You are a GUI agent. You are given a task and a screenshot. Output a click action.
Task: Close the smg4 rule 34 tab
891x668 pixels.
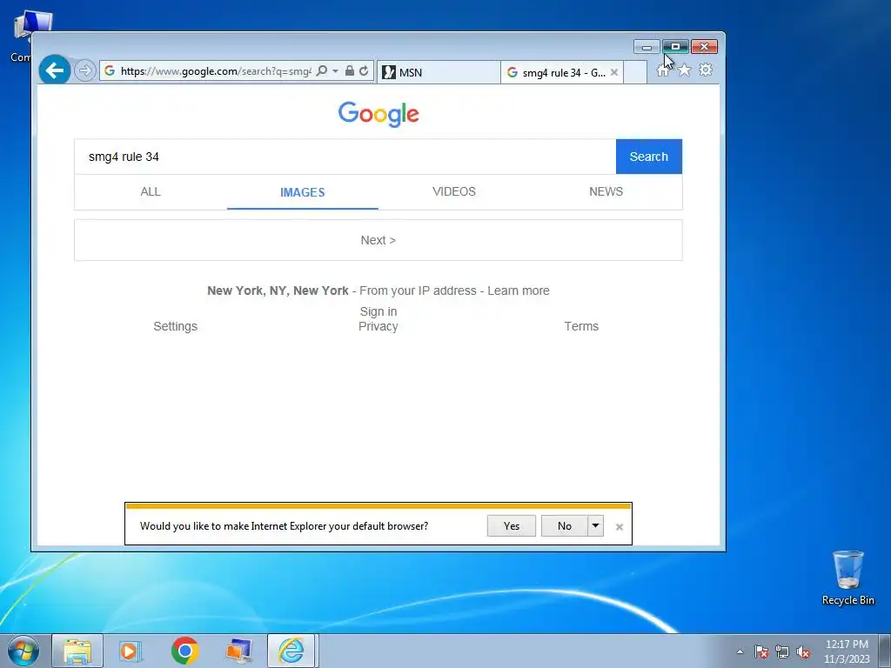[x=613, y=72]
